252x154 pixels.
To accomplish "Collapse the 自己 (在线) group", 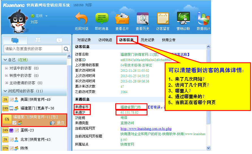I will (x=5, y=60).
